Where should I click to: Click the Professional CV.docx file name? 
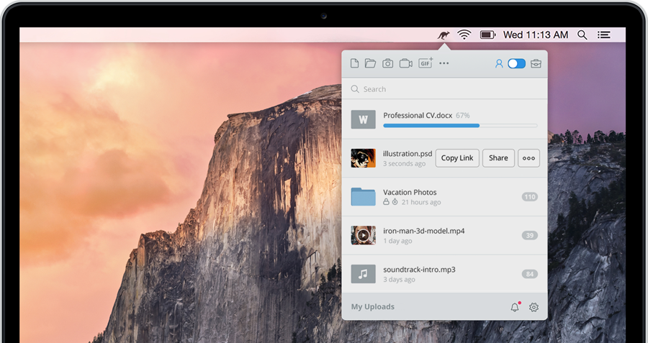tap(418, 115)
